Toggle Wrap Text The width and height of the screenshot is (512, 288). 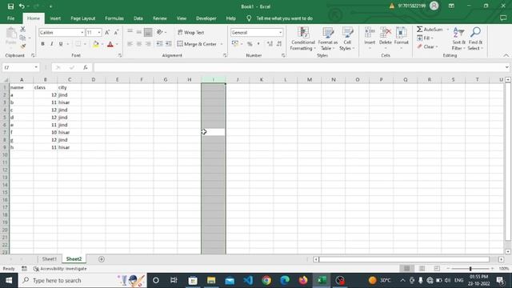(x=191, y=32)
